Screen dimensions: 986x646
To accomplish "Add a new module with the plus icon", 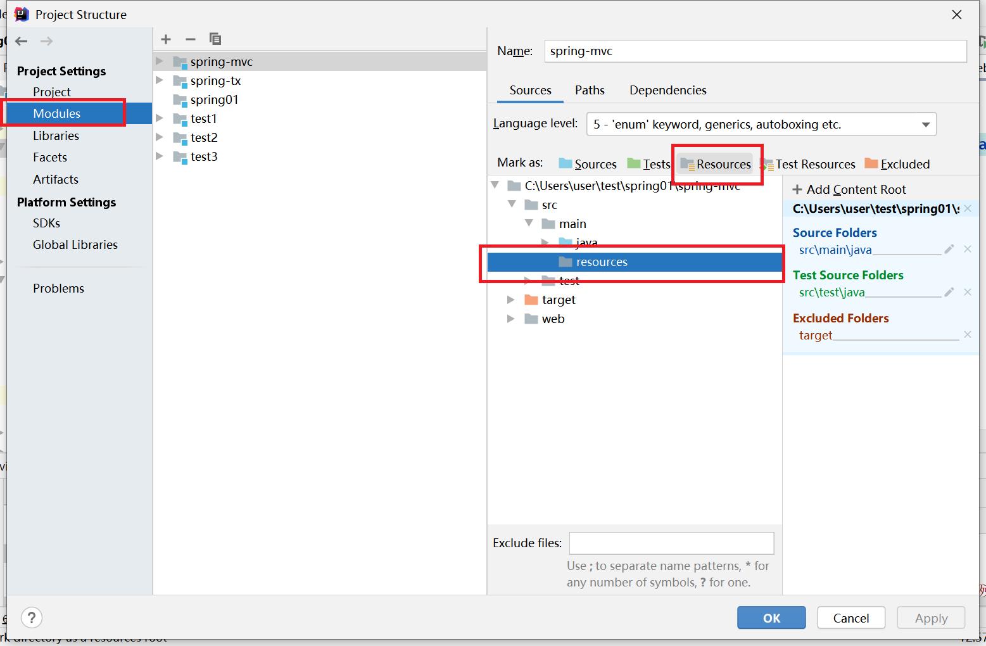I will click(165, 39).
